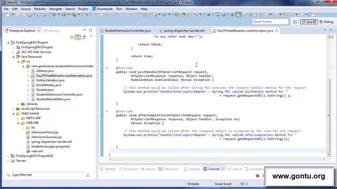
Task: Open the Servers view tab
Action: tap(148, 169)
